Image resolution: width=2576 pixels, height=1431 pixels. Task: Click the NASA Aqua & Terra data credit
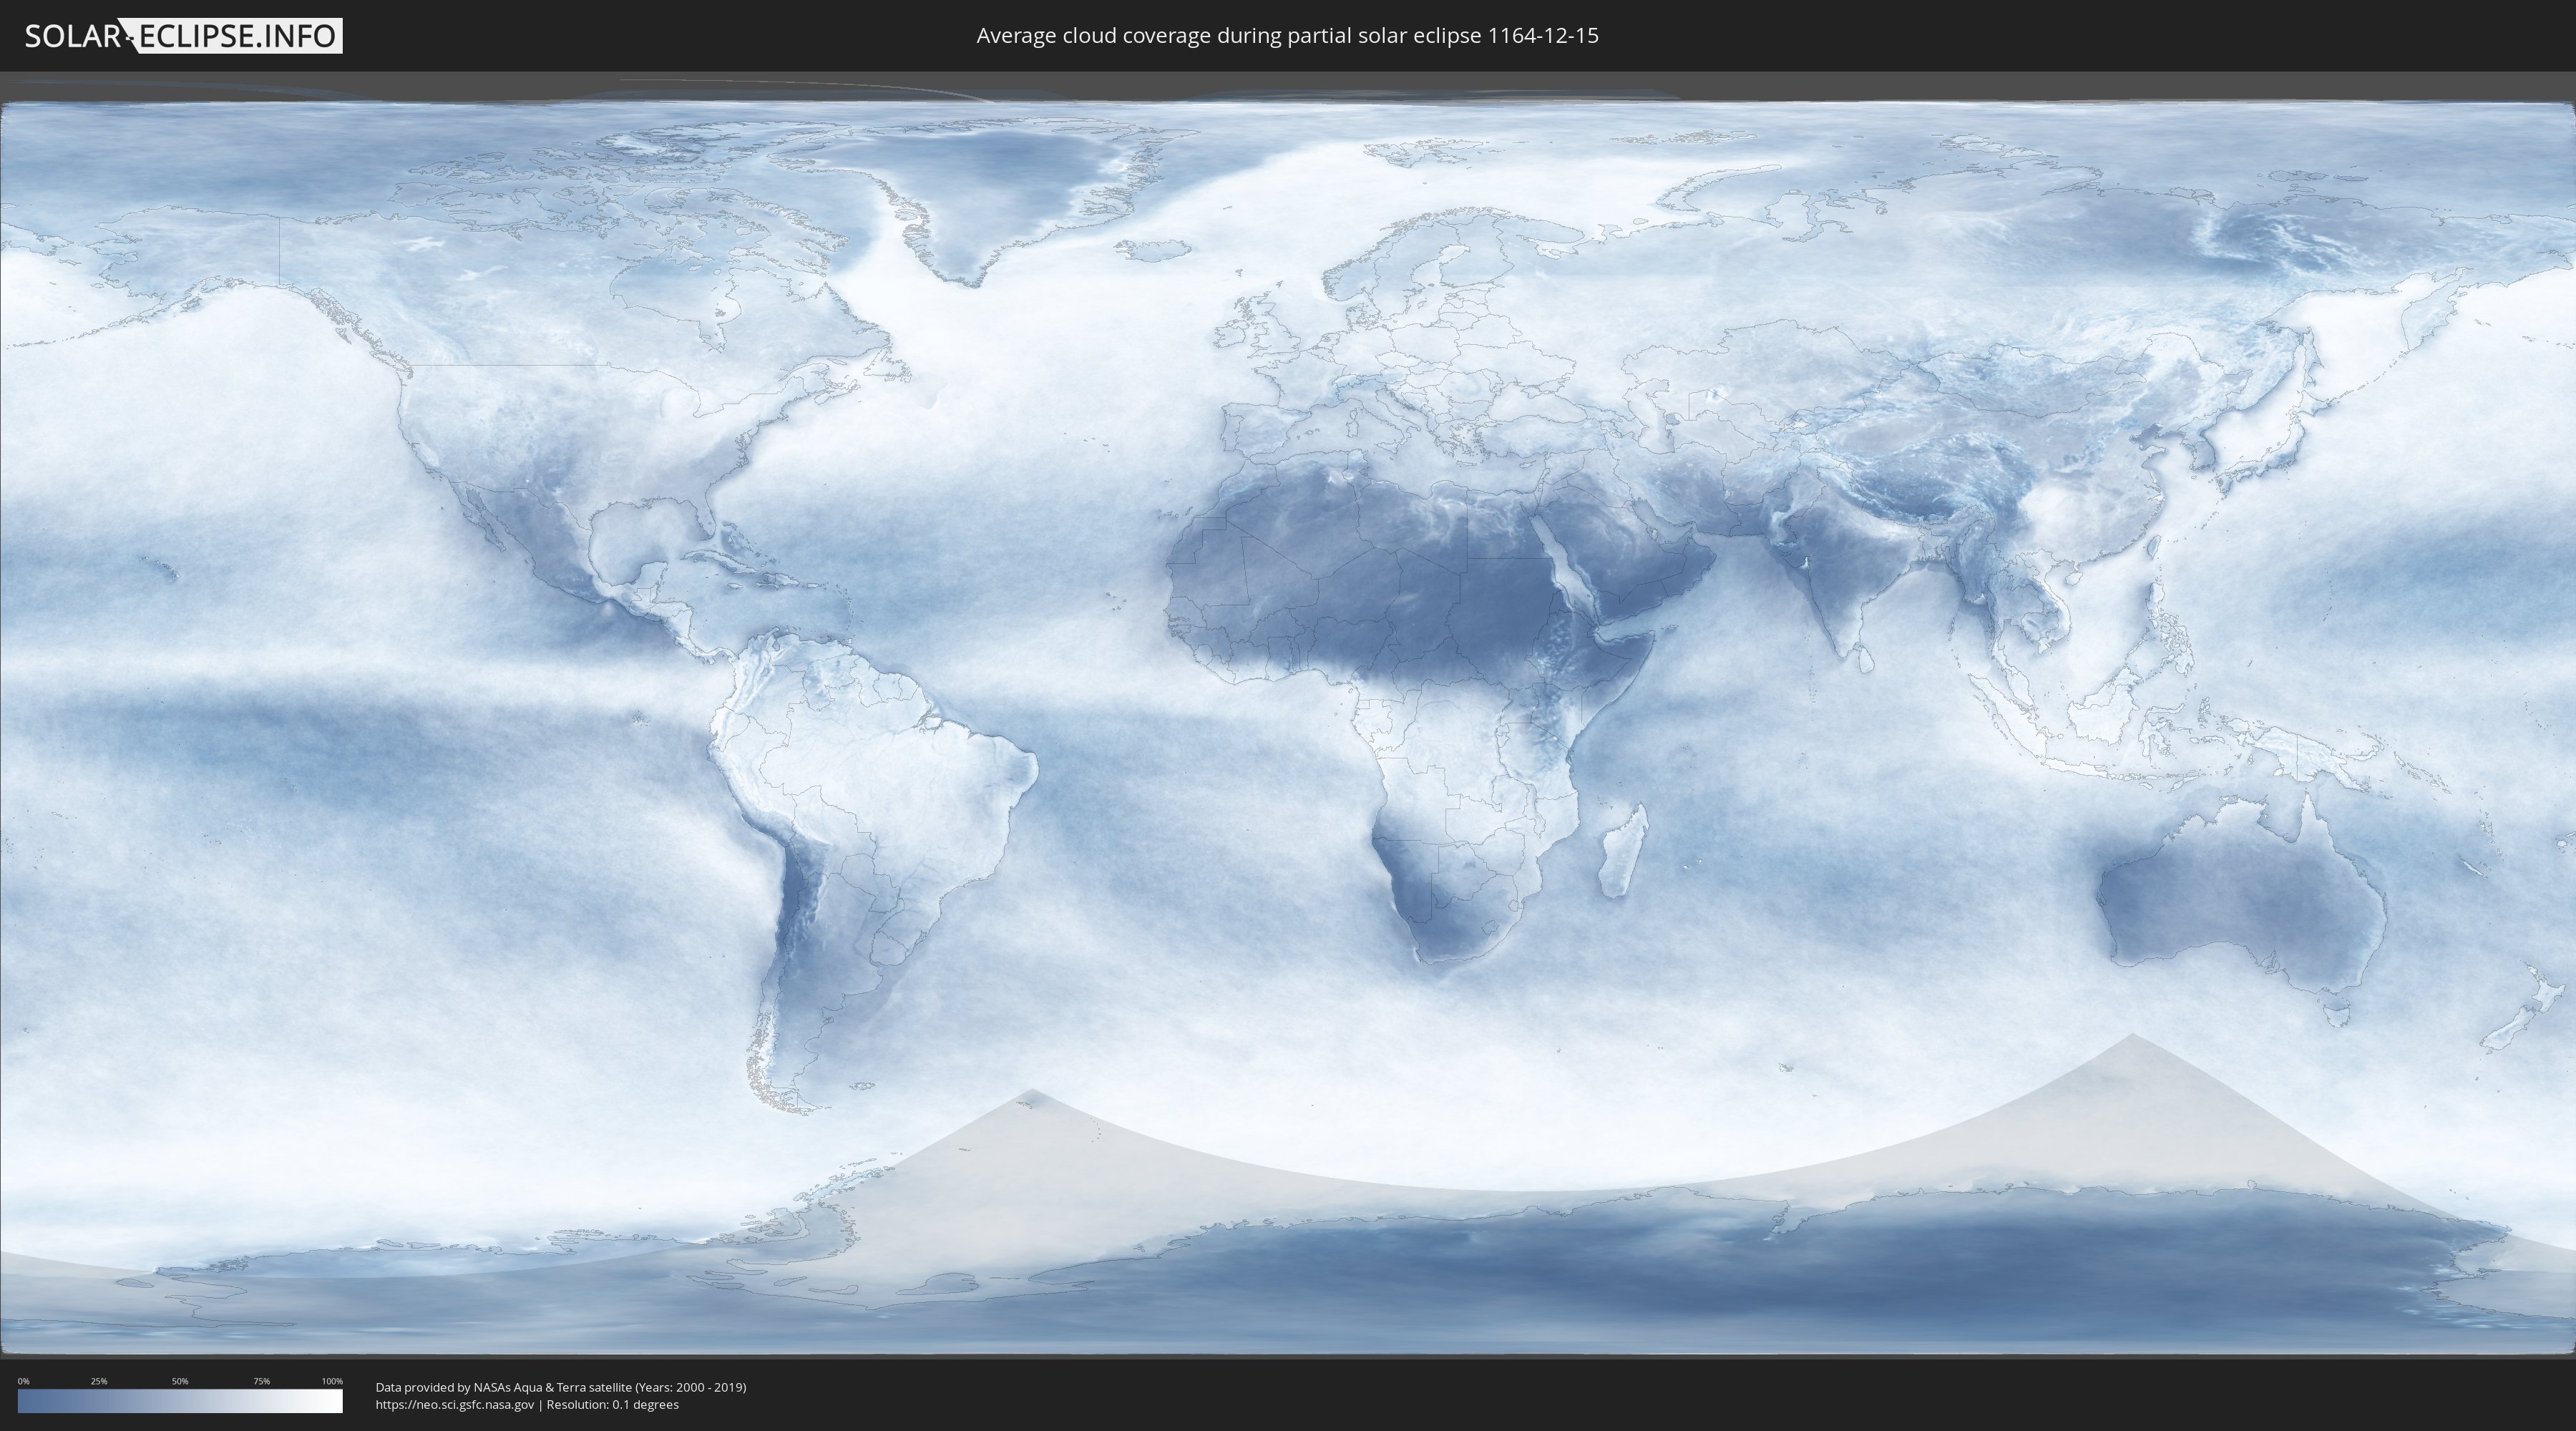pos(560,1387)
